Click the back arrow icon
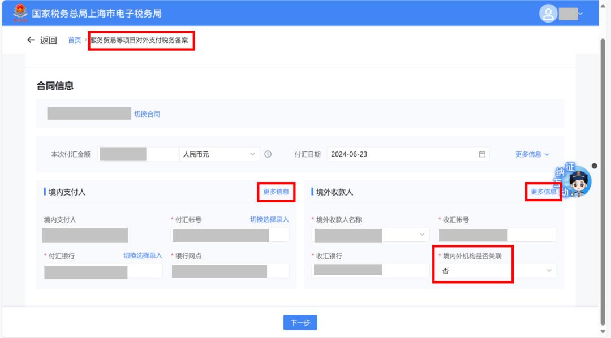 (31, 40)
